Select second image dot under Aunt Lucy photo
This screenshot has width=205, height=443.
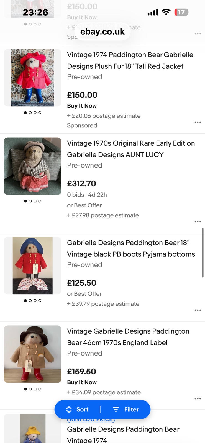(x=30, y=201)
